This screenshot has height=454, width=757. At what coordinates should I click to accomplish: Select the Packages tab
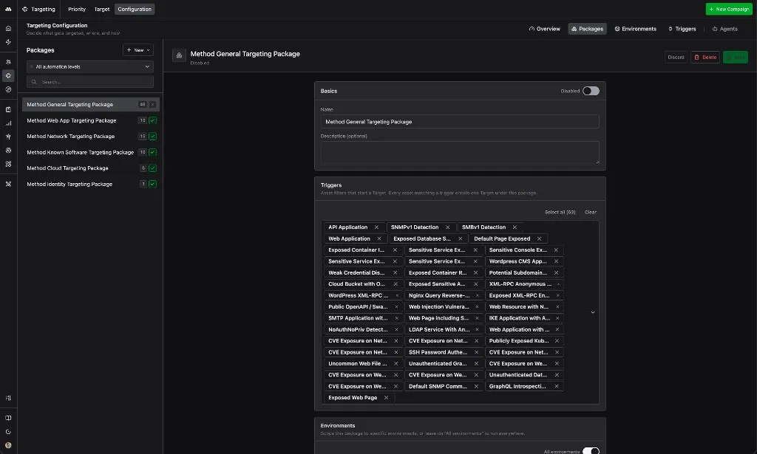(x=587, y=29)
